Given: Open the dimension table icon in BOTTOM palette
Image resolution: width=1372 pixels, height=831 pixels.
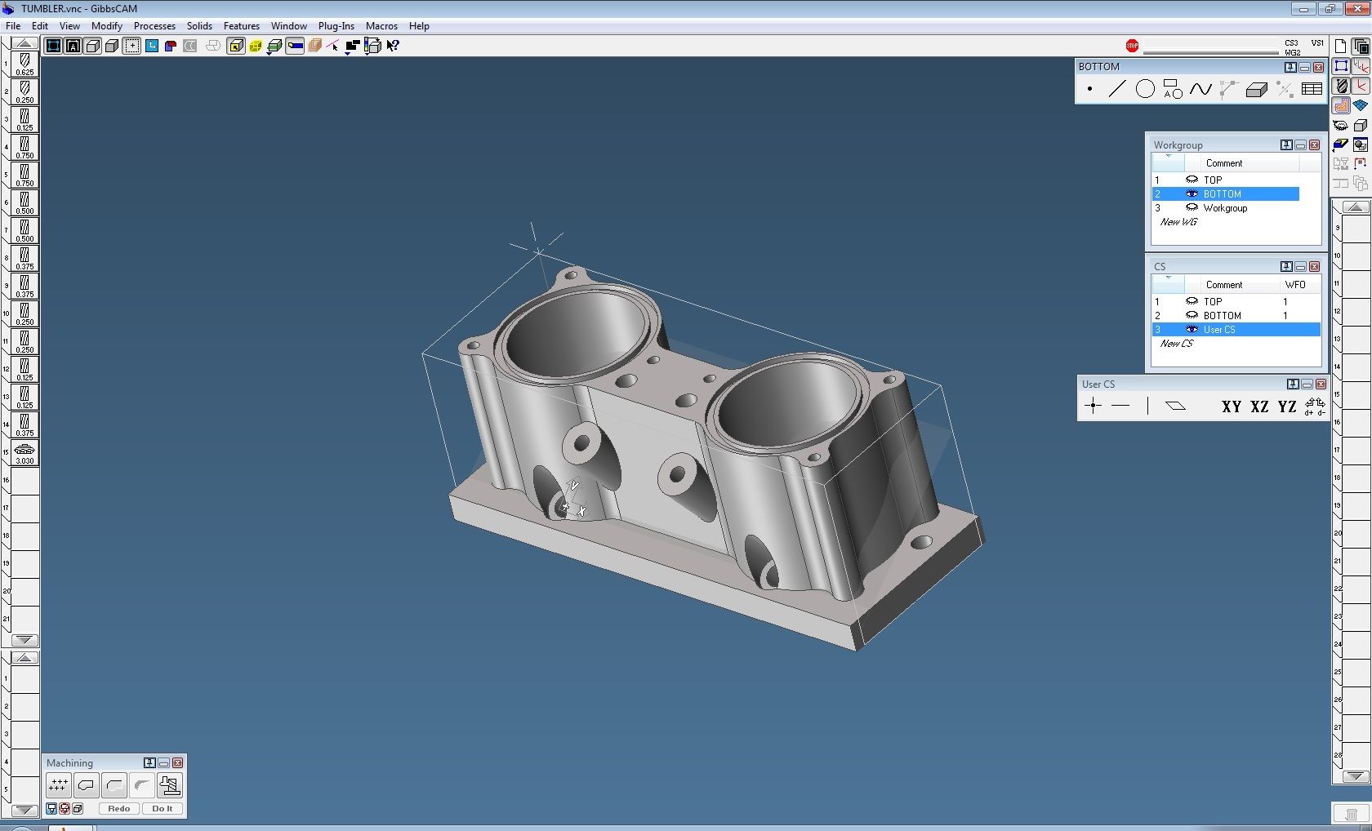Looking at the screenshot, I should click(1312, 89).
